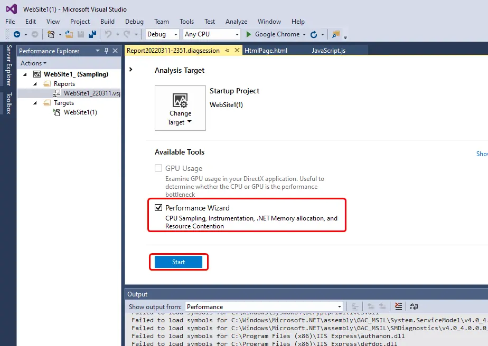Open the new project dropdown arrow
488x346 pixels.
[x=60, y=34]
